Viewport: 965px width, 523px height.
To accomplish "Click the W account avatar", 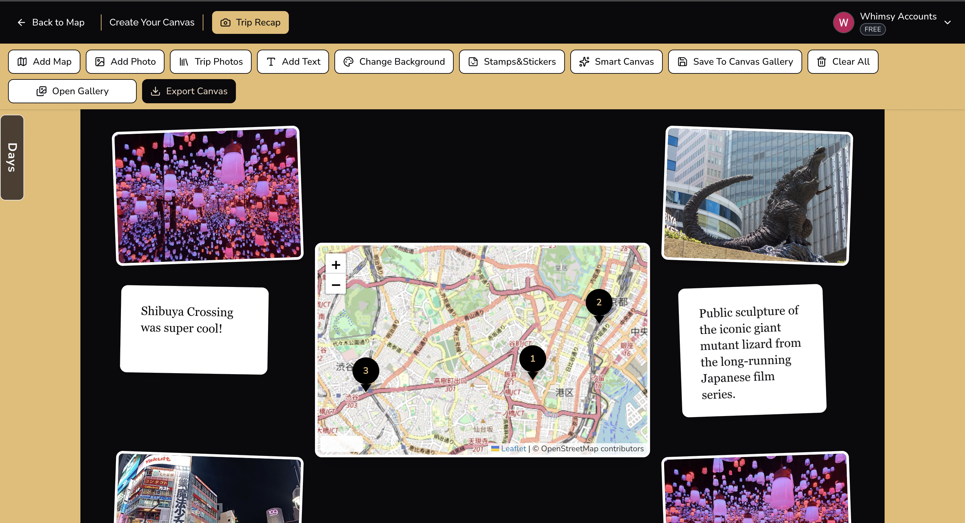I will coord(843,22).
